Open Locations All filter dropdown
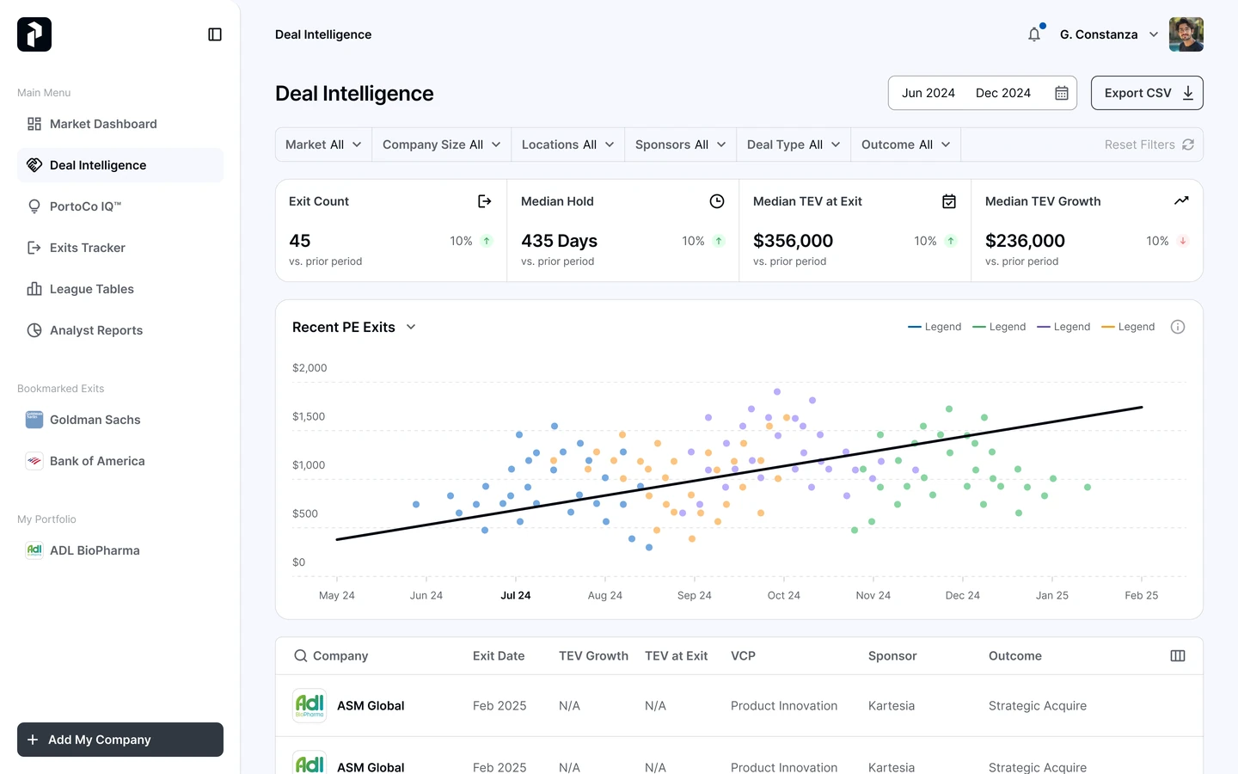Viewport: 1238px width, 774px height. click(568, 144)
